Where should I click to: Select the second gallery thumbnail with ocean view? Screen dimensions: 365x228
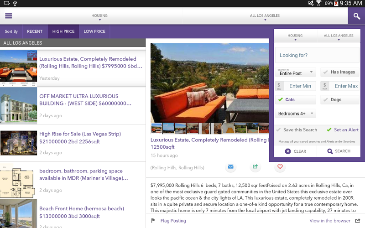168,128
